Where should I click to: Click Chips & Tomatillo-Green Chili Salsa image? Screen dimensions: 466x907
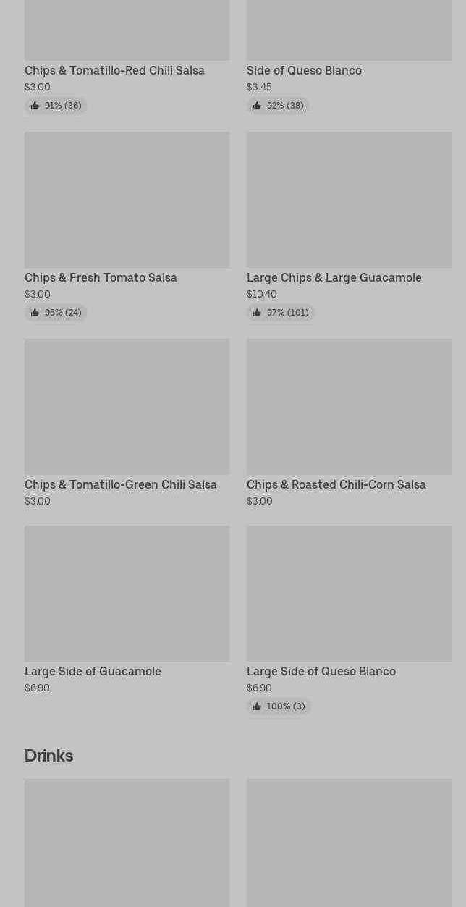127,407
